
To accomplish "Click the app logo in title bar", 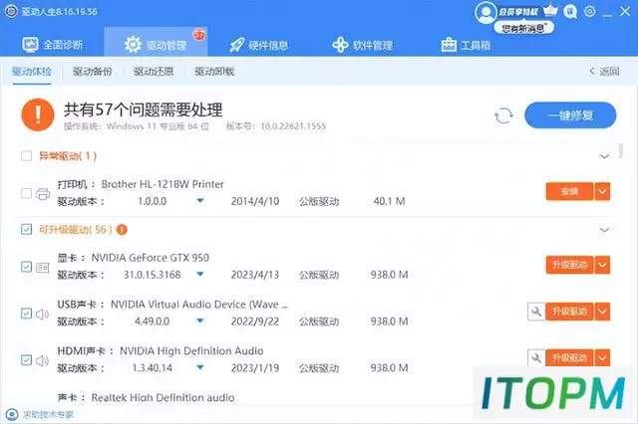I will [11, 11].
